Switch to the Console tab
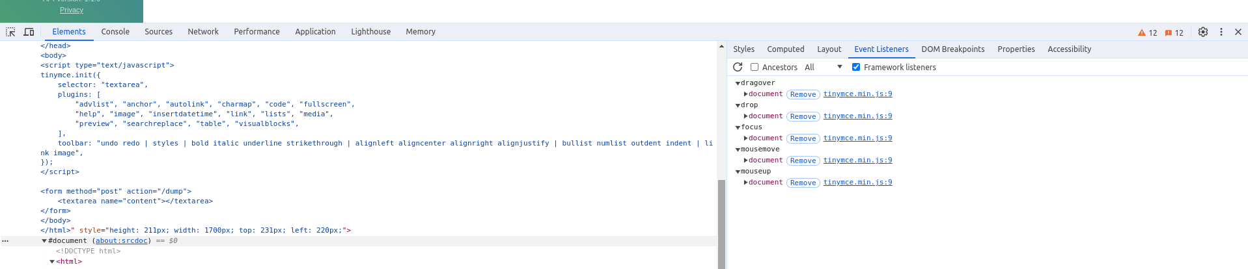 pyautogui.click(x=115, y=32)
